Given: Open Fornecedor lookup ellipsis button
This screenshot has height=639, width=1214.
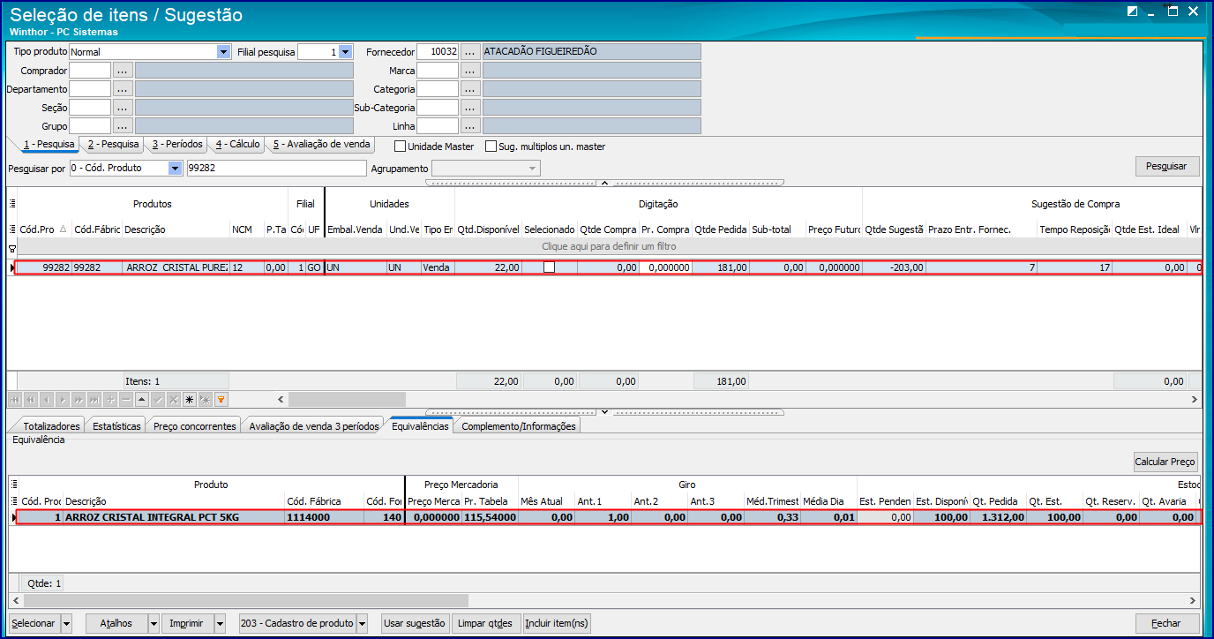Looking at the screenshot, I should (470, 52).
